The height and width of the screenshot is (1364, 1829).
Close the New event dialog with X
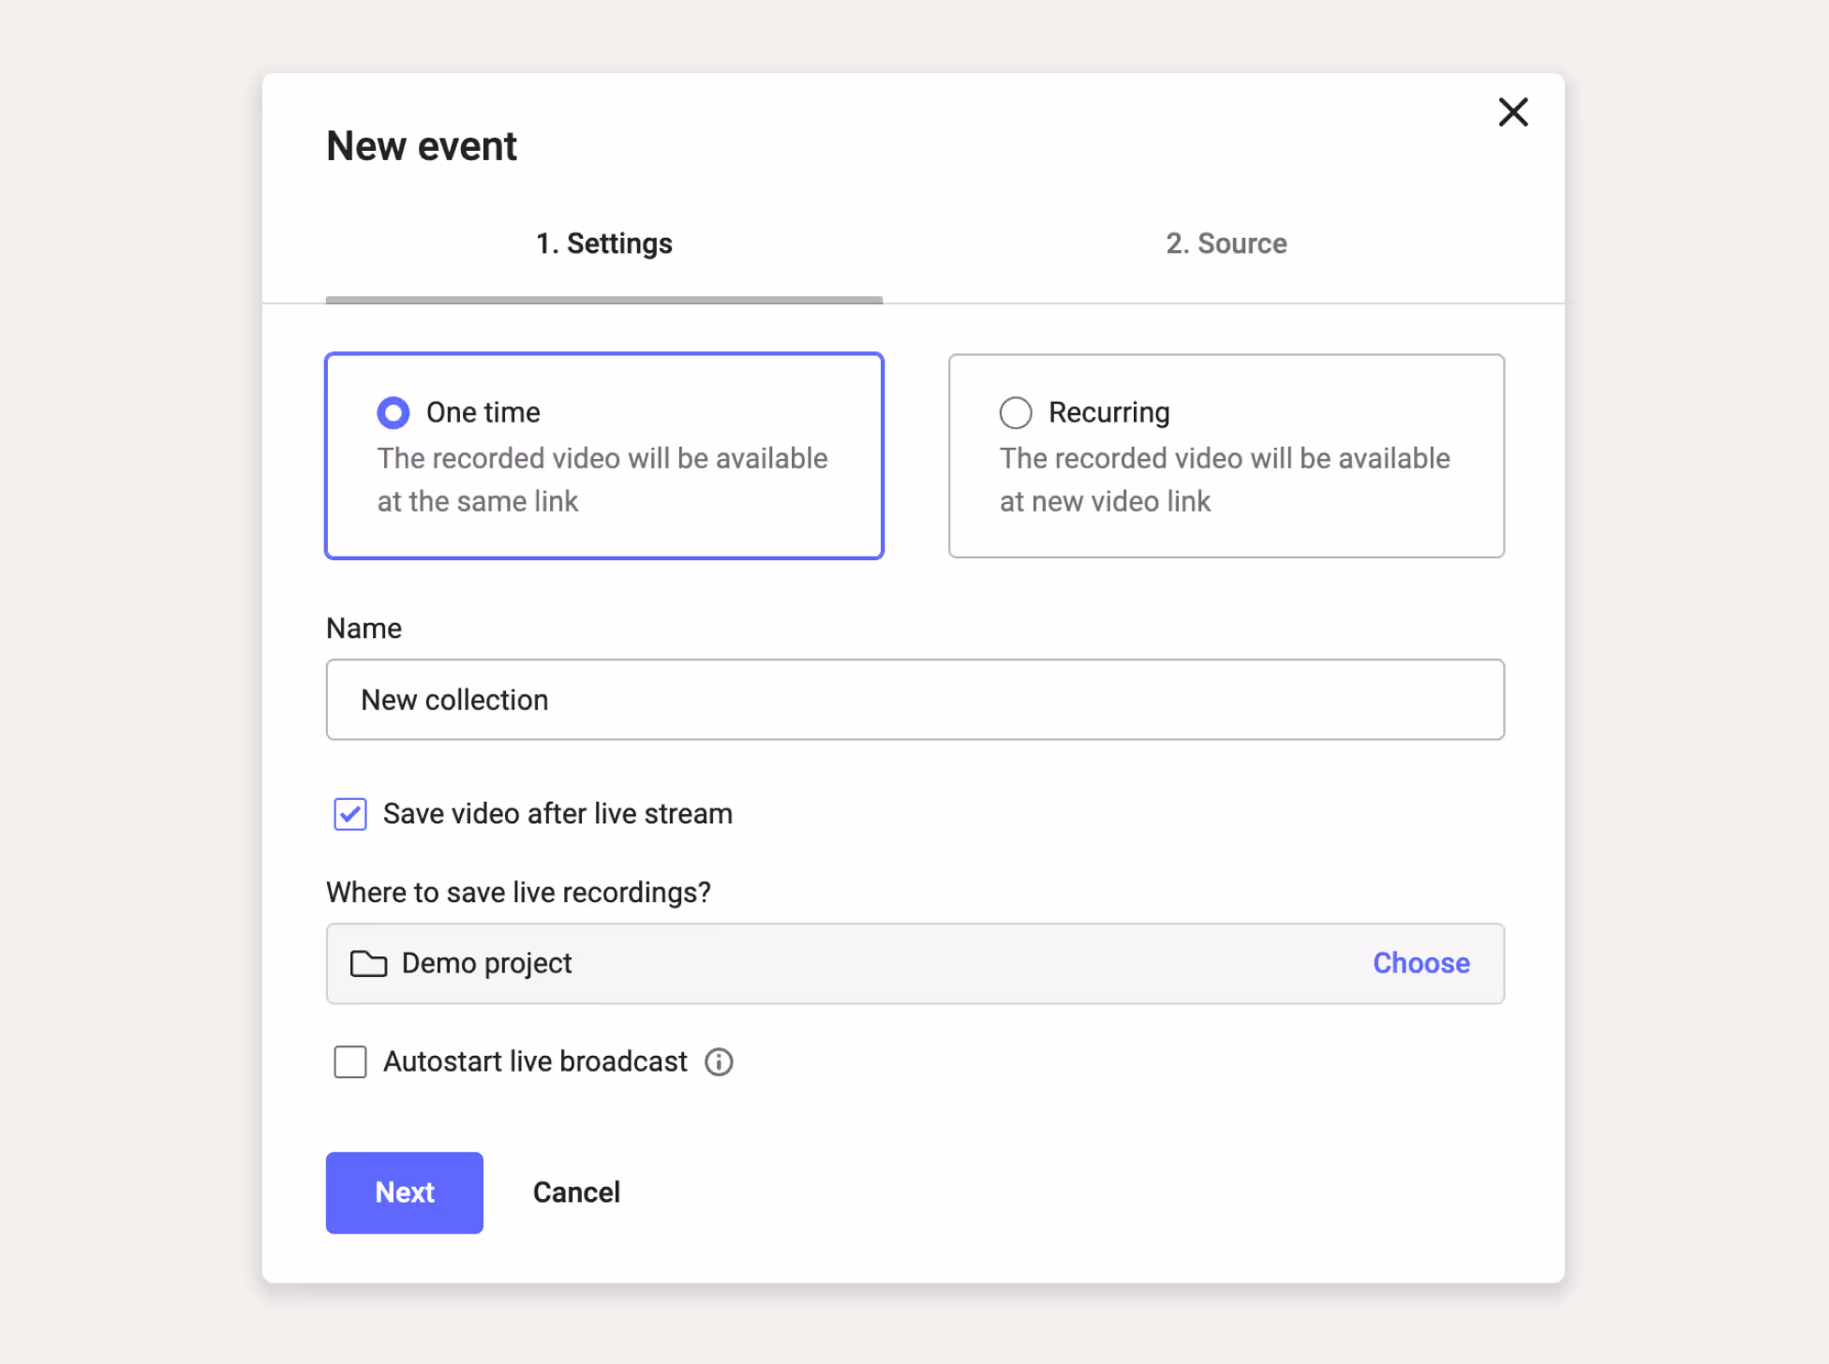(x=1512, y=112)
